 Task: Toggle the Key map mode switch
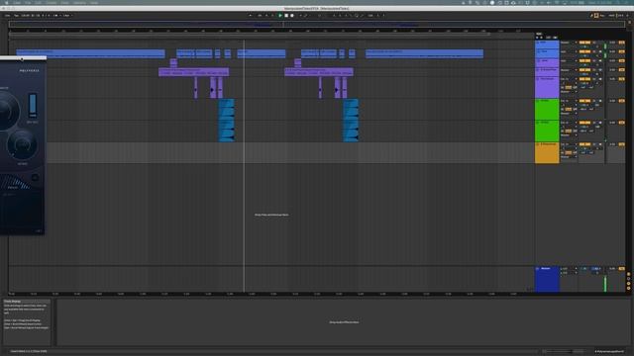(x=602, y=16)
